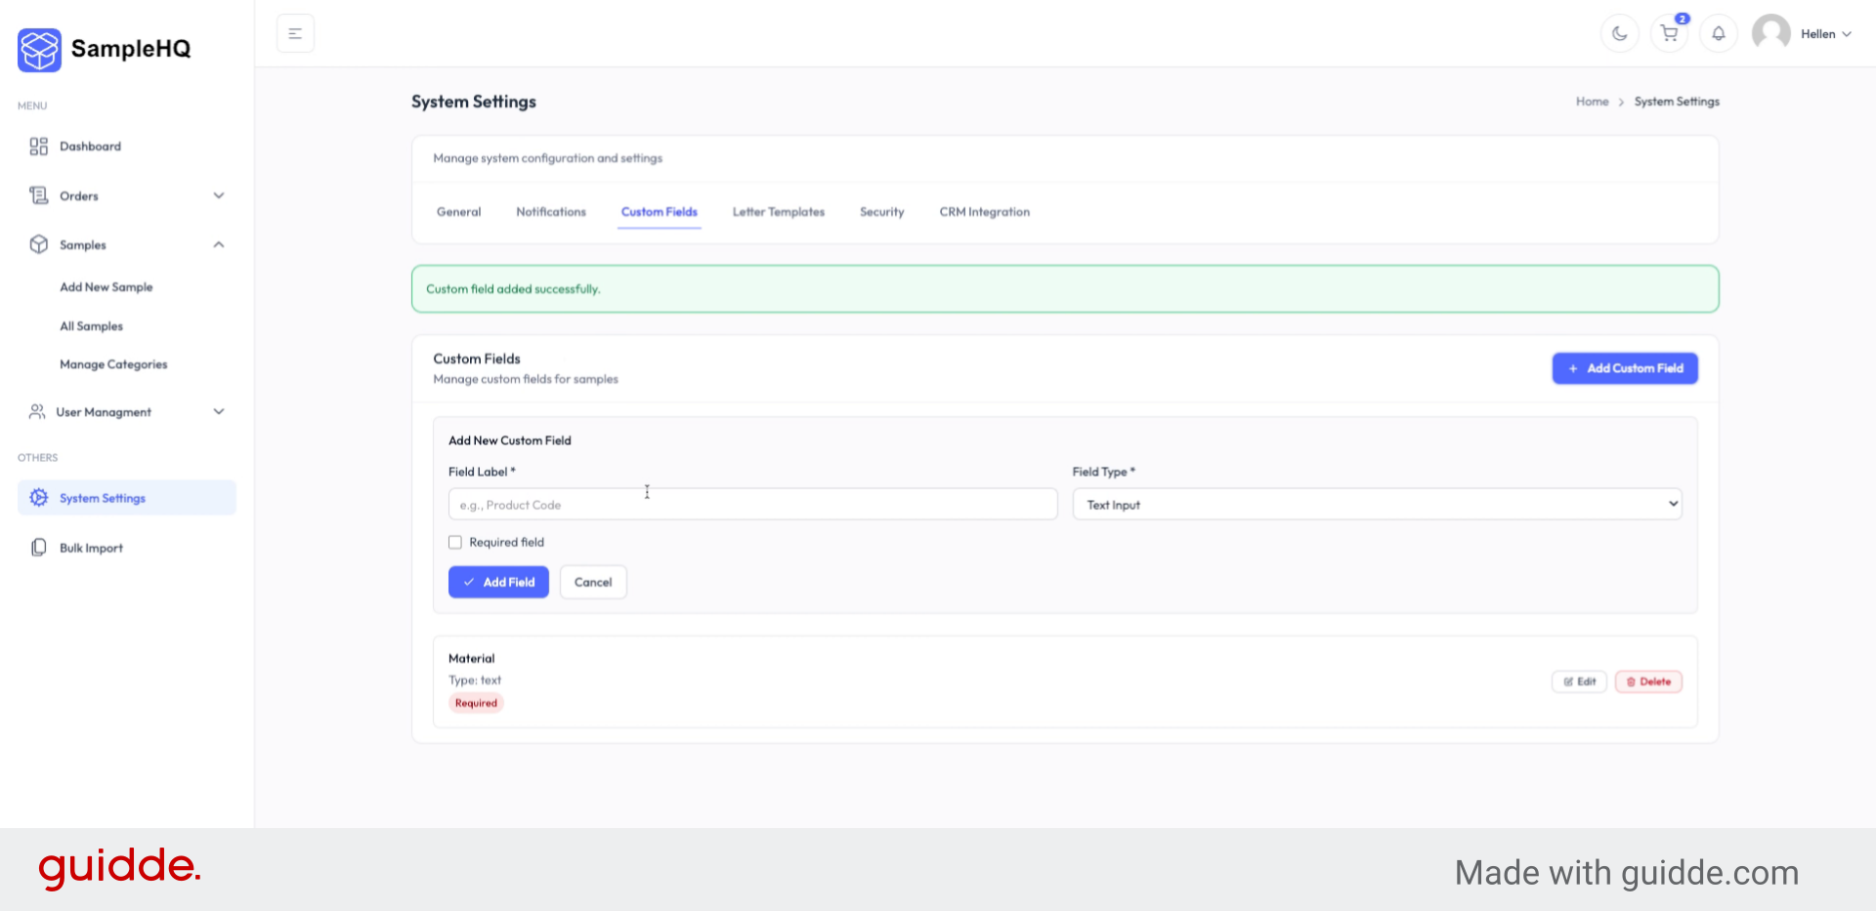Enable the Required field checkbox
The height and width of the screenshot is (911, 1876).
point(454,542)
